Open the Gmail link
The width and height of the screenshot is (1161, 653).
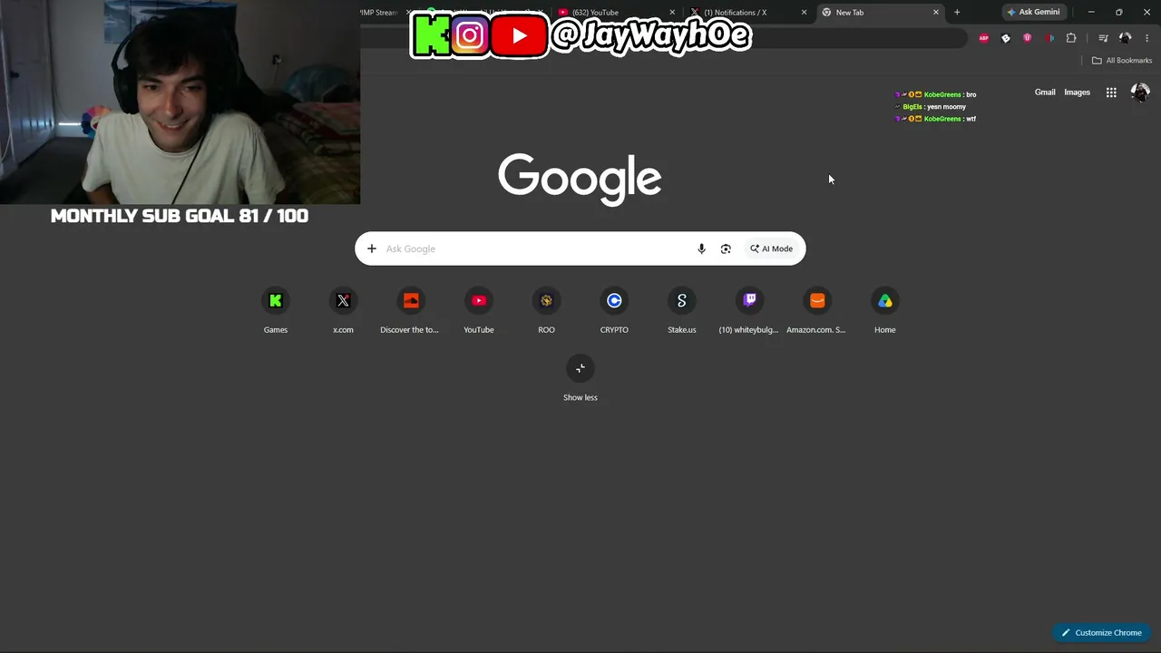coord(1045,93)
